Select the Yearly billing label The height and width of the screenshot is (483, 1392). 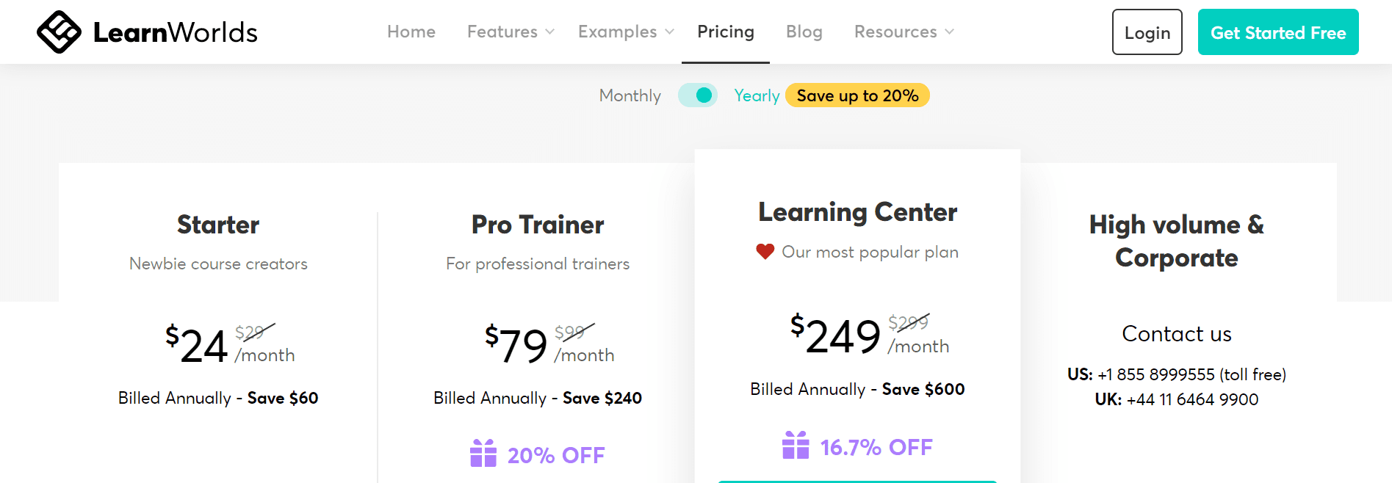click(x=757, y=95)
